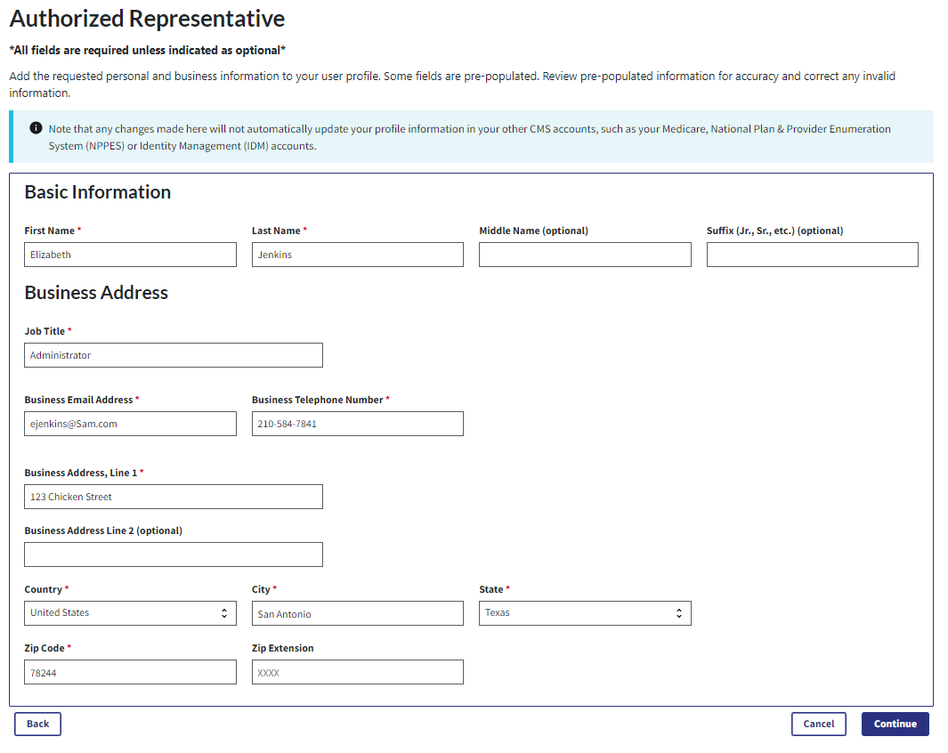Select the Last Name text field
948x753 pixels.
(357, 255)
